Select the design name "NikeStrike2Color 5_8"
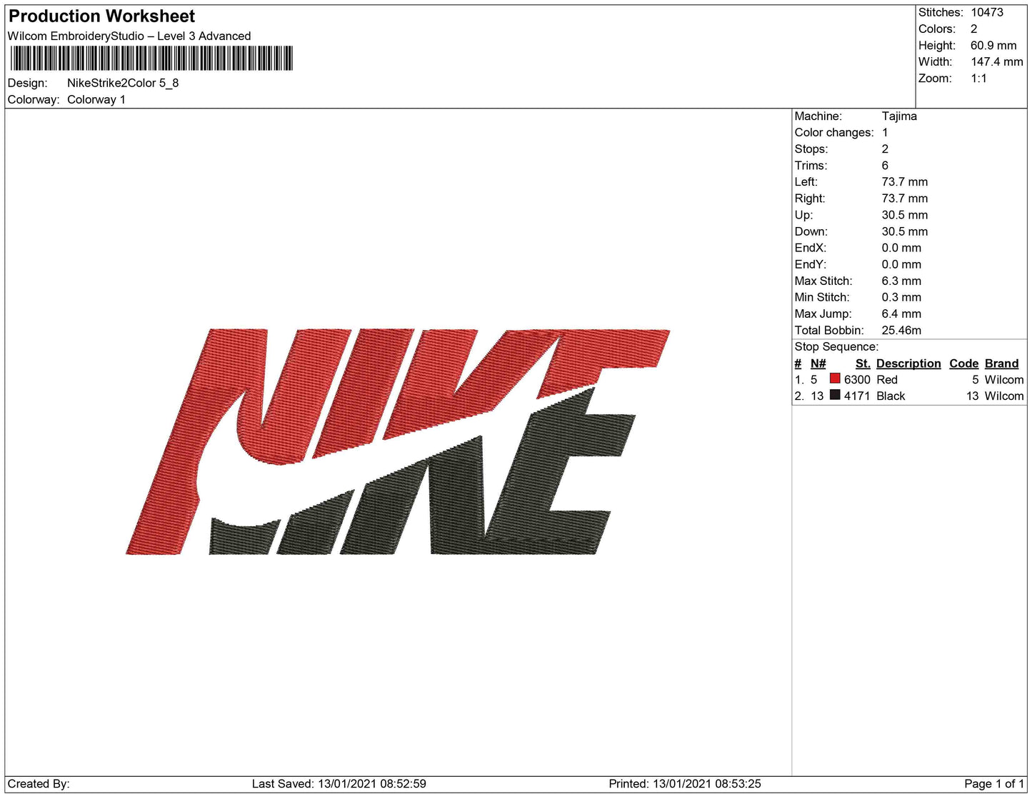1032x794 pixels. [x=123, y=83]
